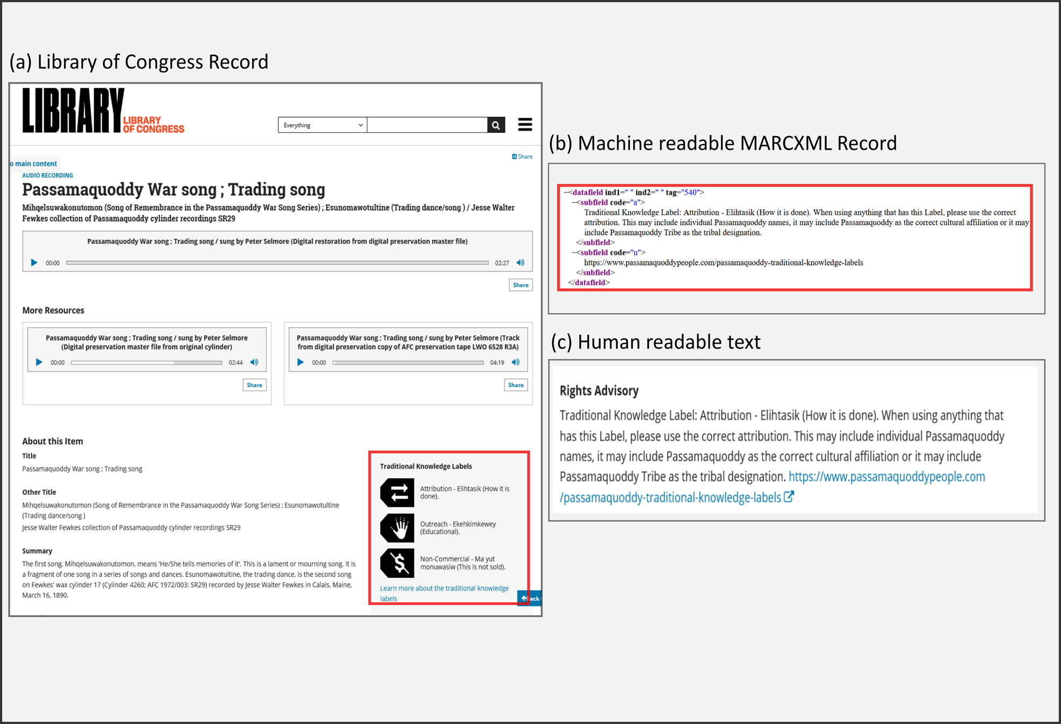Screen dimensions: 1061x724
Task: Collapse the subfield code u node
Action: [x=573, y=253]
